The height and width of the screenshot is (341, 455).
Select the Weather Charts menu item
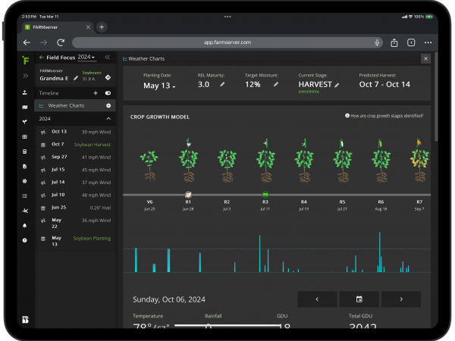75,105
